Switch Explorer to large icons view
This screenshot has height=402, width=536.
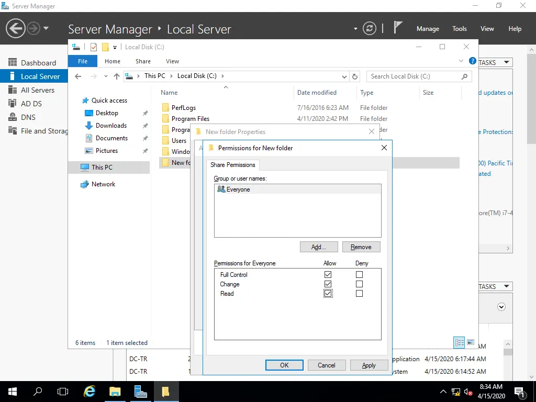click(471, 342)
